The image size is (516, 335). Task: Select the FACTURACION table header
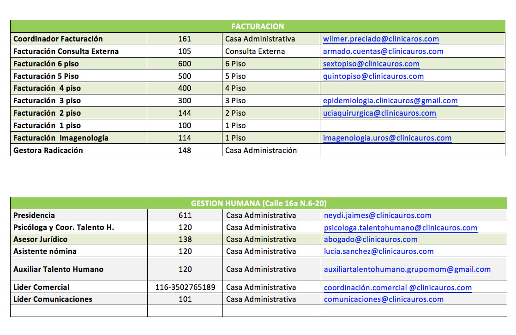point(258,26)
